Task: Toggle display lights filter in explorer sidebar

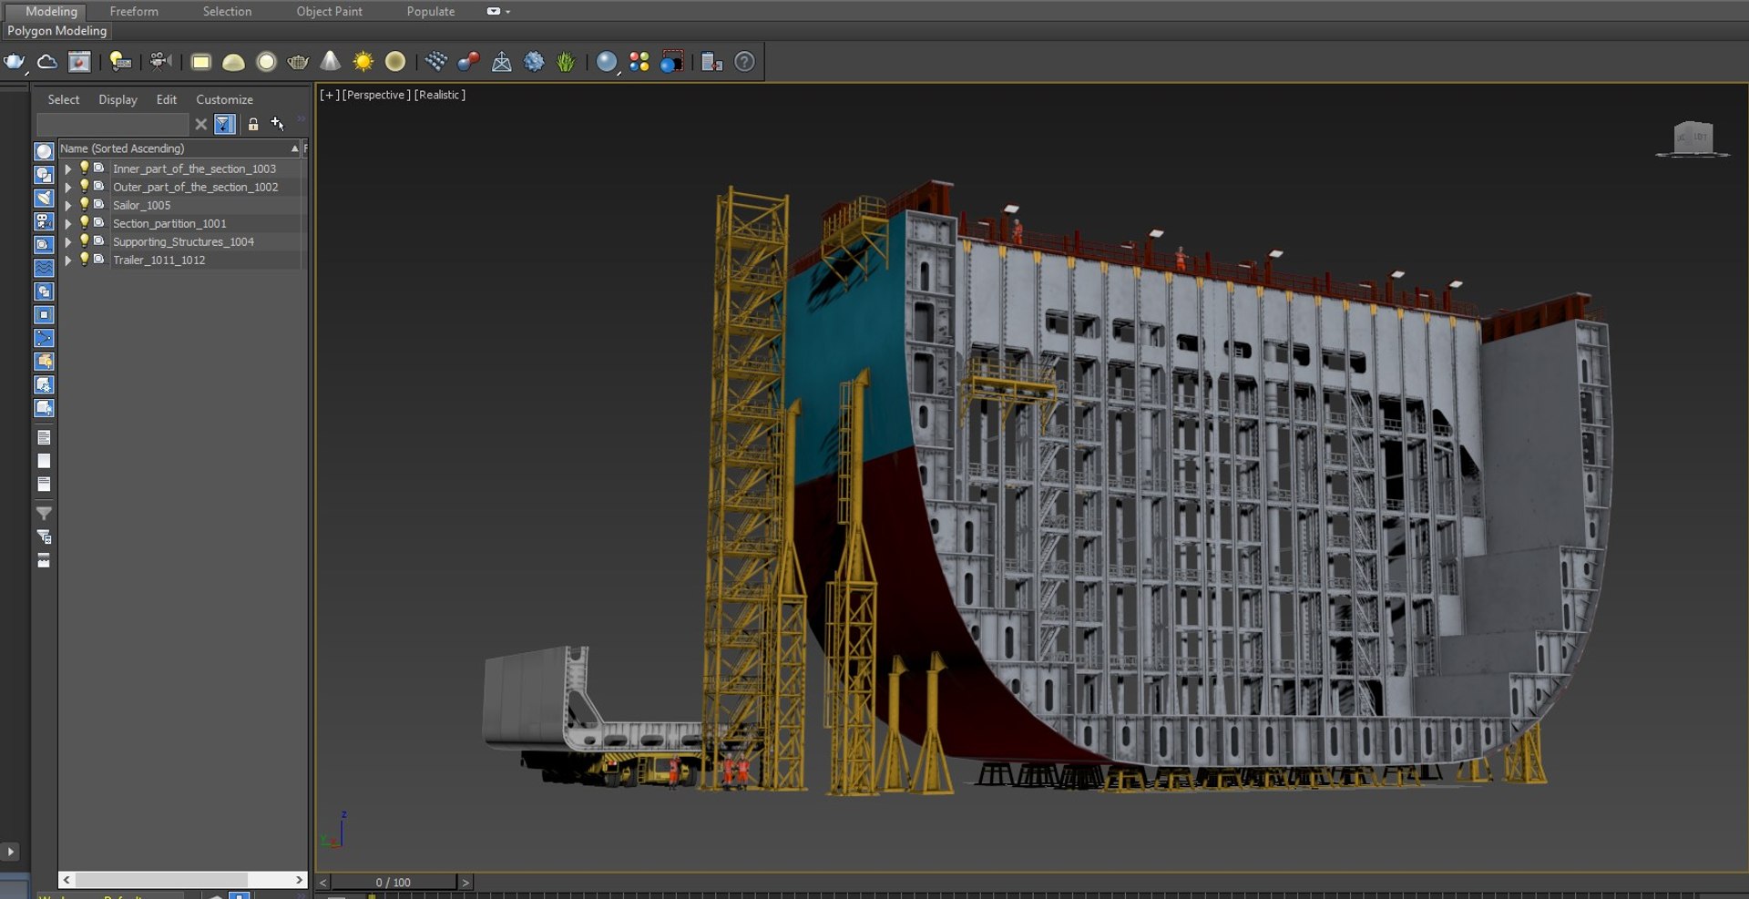Action: click(44, 198)
